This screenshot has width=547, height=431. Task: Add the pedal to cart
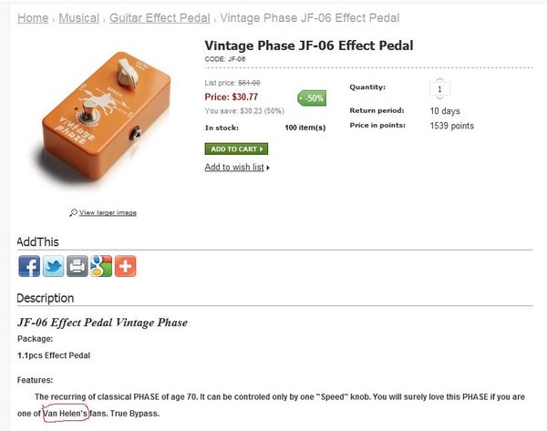236,149
